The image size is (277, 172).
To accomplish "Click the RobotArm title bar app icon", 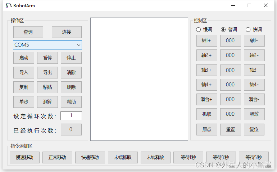I will tap(9, 5).
